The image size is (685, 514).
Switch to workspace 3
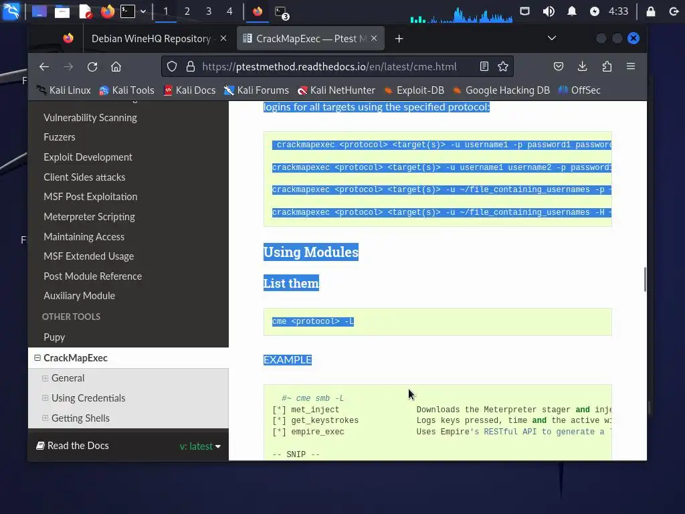point(209,11)
